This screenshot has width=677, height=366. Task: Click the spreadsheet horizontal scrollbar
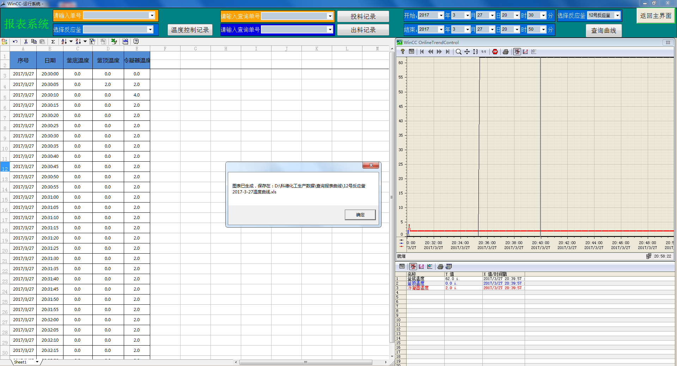305,362
